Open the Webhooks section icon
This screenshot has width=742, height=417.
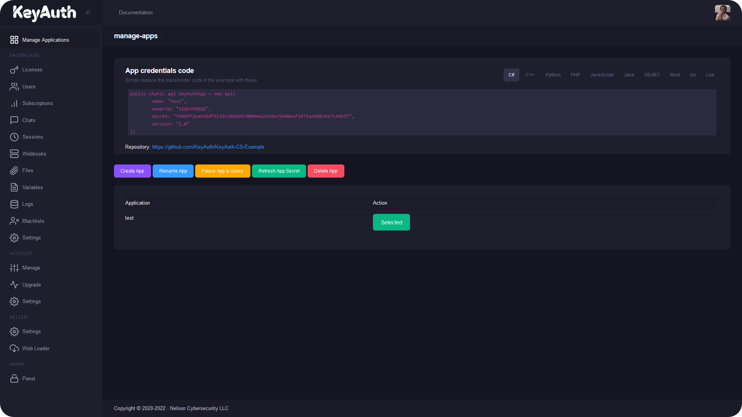[14, 154]
